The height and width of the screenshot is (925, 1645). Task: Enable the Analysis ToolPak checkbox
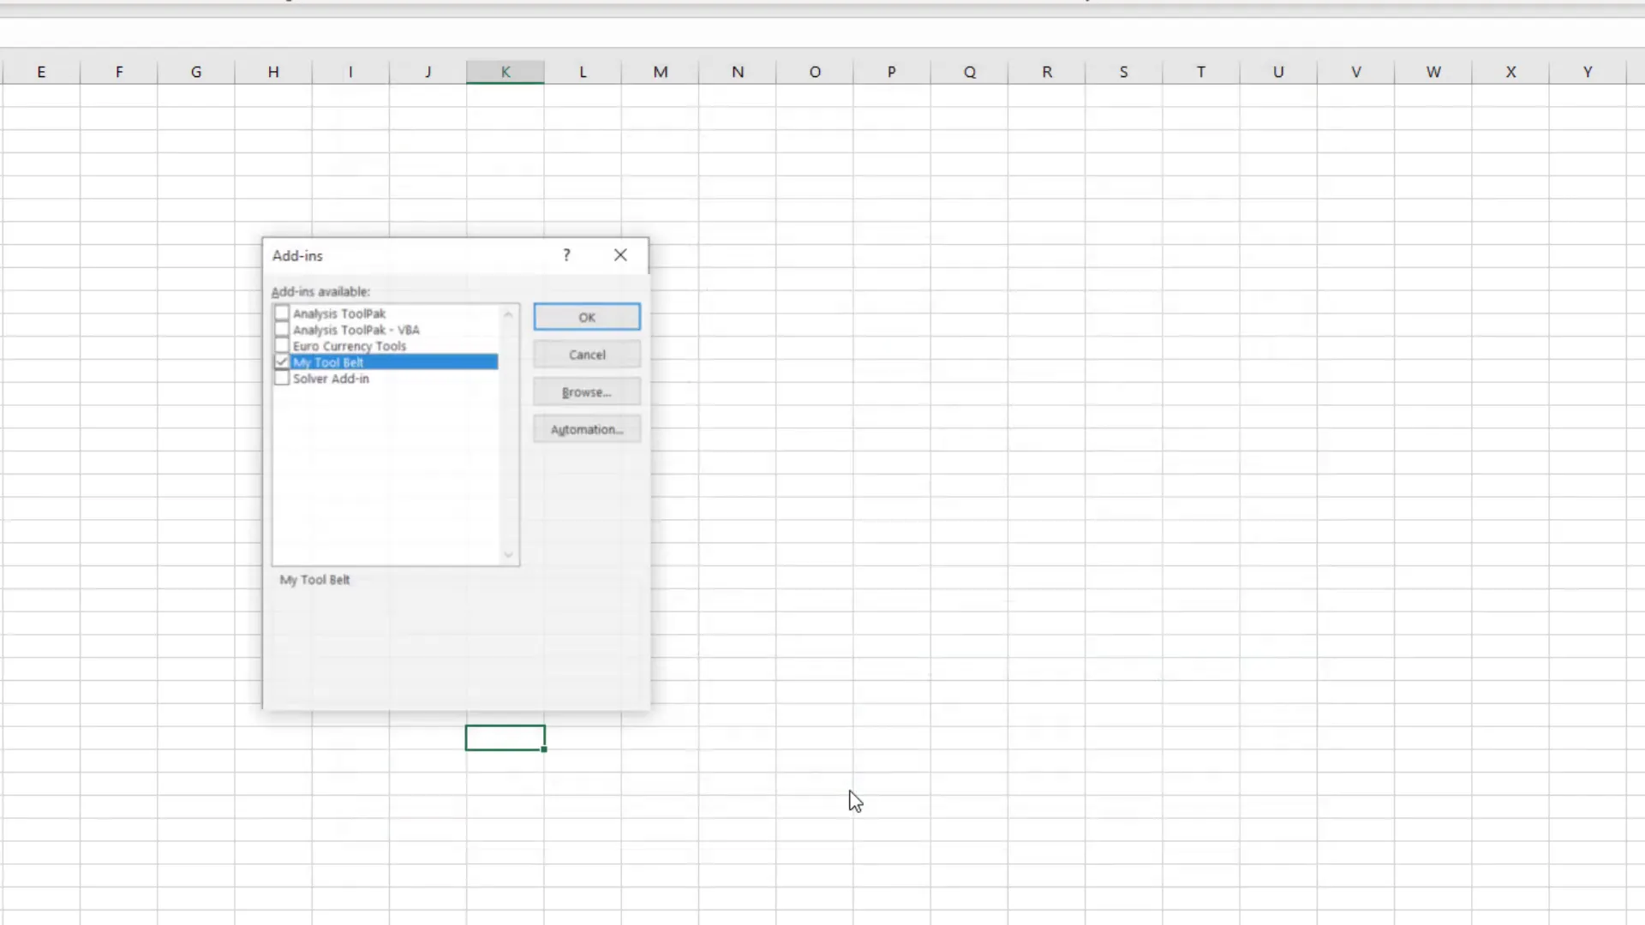(x=282, y=313)
